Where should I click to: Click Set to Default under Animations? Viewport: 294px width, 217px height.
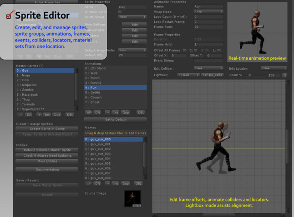115,120
